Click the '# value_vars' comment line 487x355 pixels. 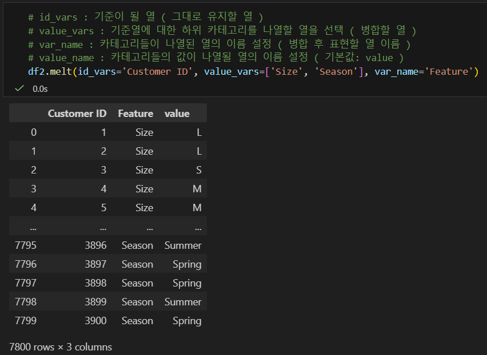coord(222,30)
